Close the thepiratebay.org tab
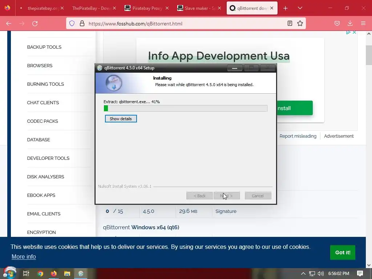Screen dimensions: 372x279 click(x=62, y=8)
